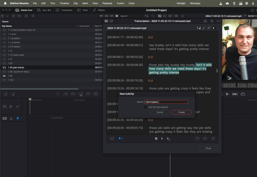The width and height of the screenshot is (257, 177).
Task: Open the cloud icon in menu bar
Action: point(227,3)
